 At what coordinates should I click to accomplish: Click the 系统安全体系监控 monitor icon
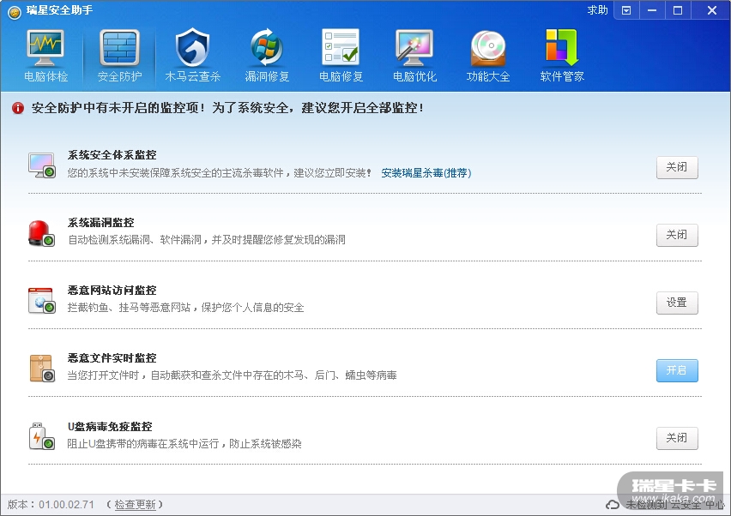click(42, 165)
